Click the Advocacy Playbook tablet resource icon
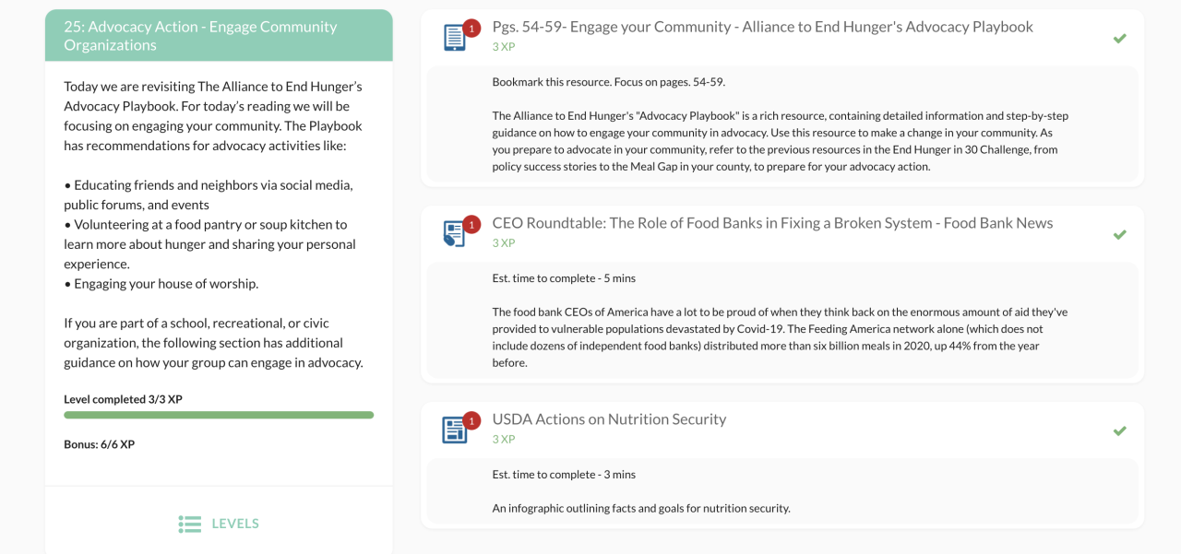This screenshot has height=554, width=1181. coord(455,38)
